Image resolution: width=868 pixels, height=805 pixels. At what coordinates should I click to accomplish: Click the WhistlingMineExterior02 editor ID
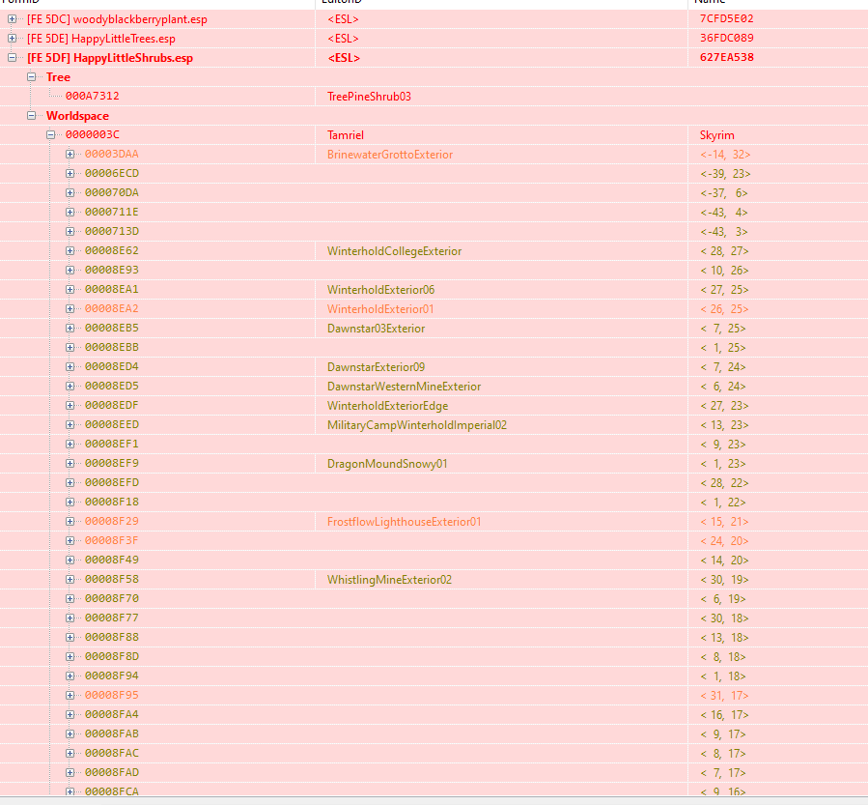tap(390, 580)
